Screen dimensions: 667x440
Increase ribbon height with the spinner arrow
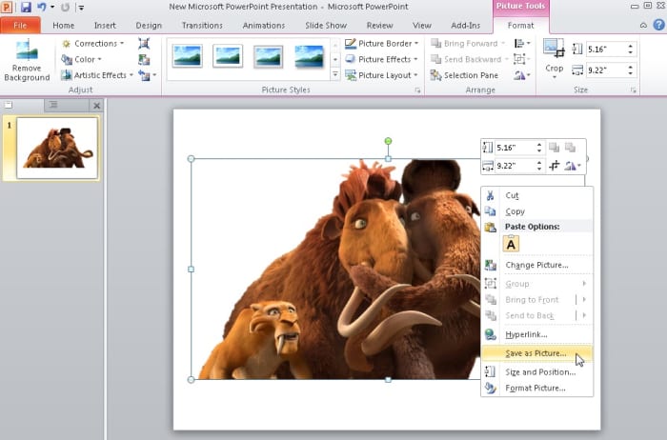pyautogui.click(x=631, y=46)
